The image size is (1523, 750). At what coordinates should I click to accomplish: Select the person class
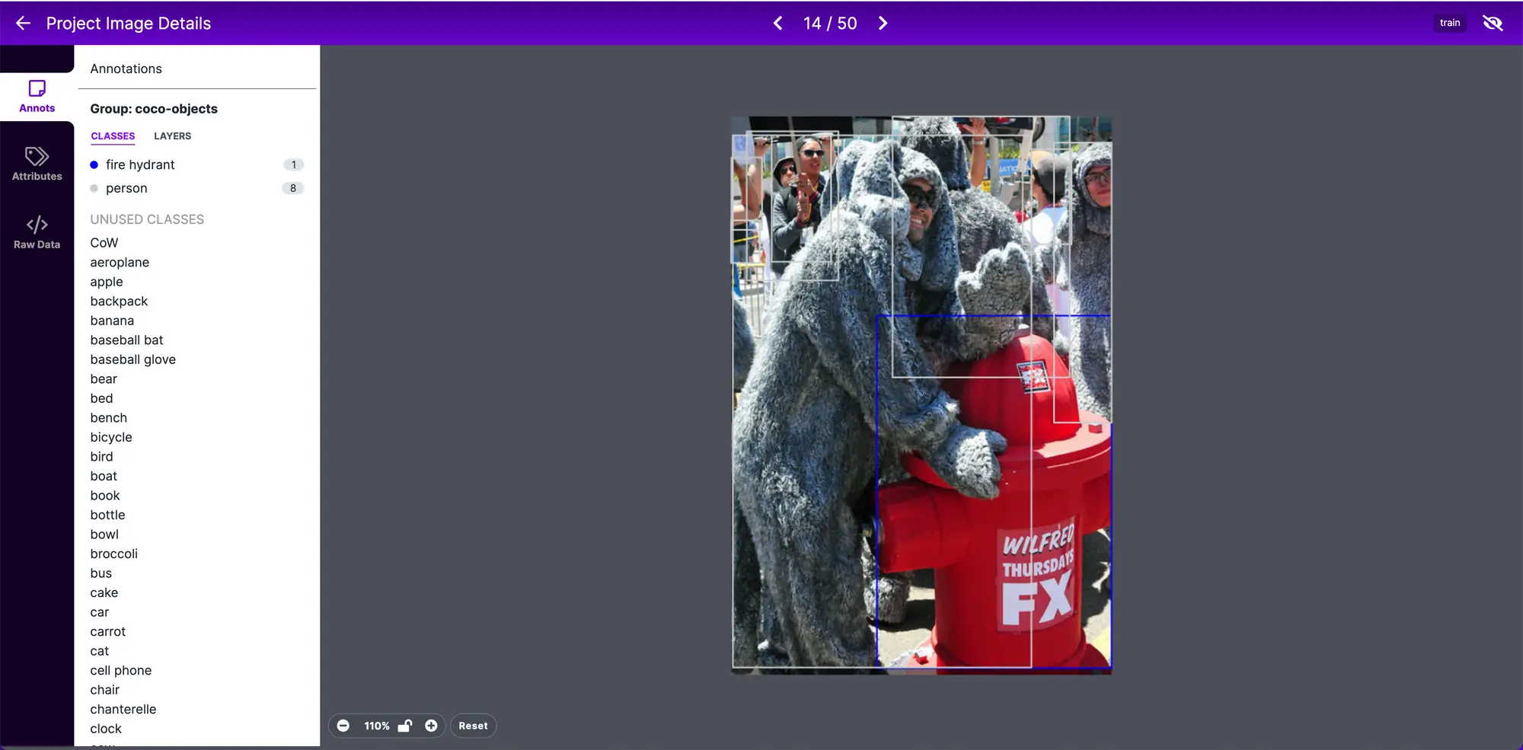point(126,188)
